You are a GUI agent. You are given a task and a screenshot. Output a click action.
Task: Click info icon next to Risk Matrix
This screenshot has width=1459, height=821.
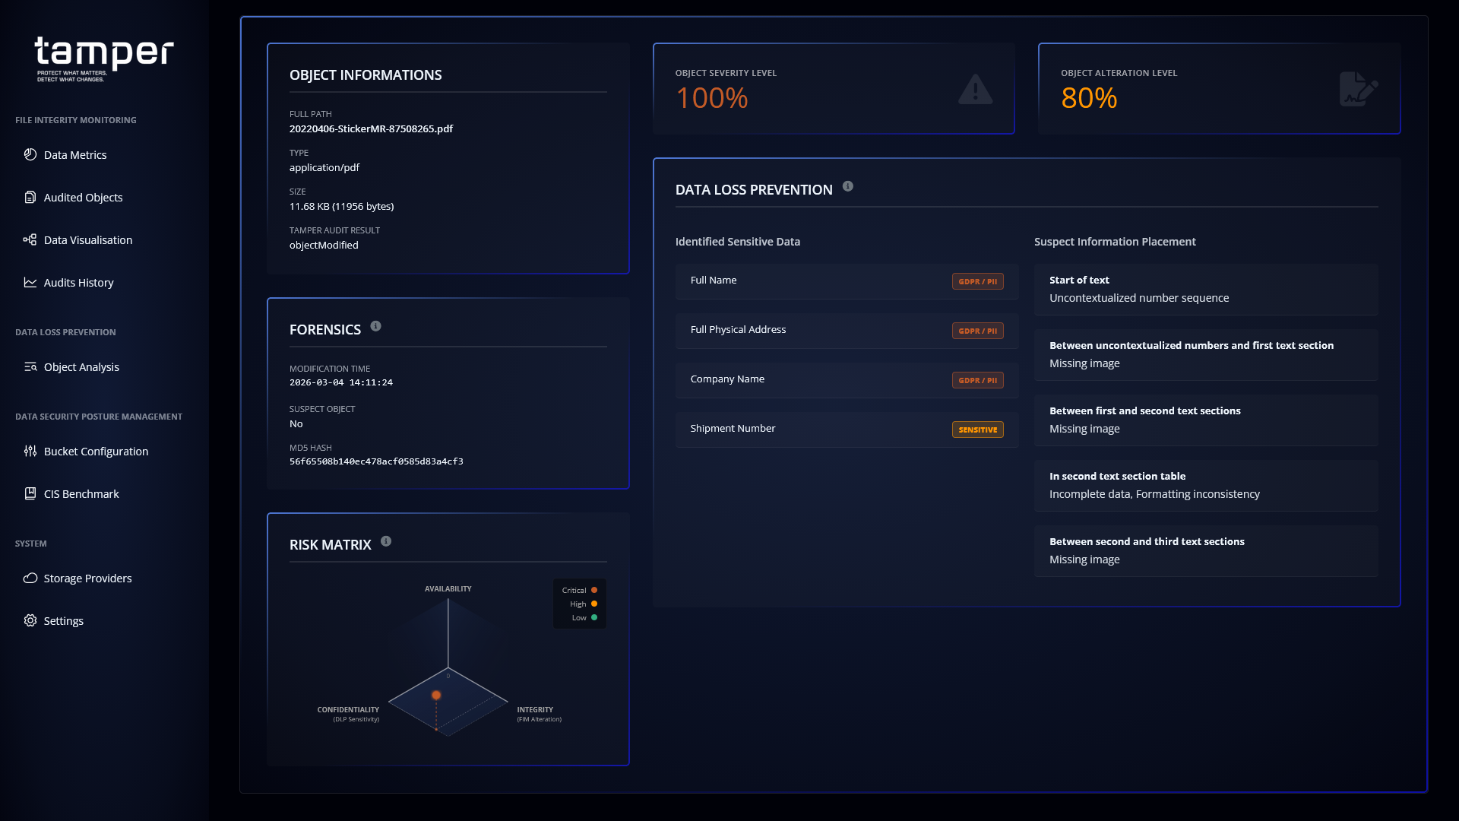[386, 541]
